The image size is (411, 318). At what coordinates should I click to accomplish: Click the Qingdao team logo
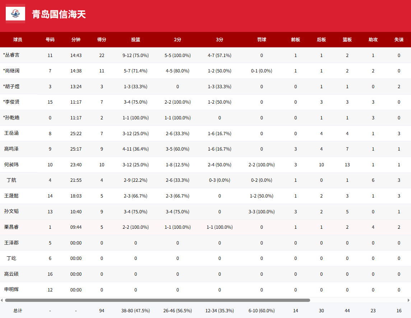(x=15, y=14)
